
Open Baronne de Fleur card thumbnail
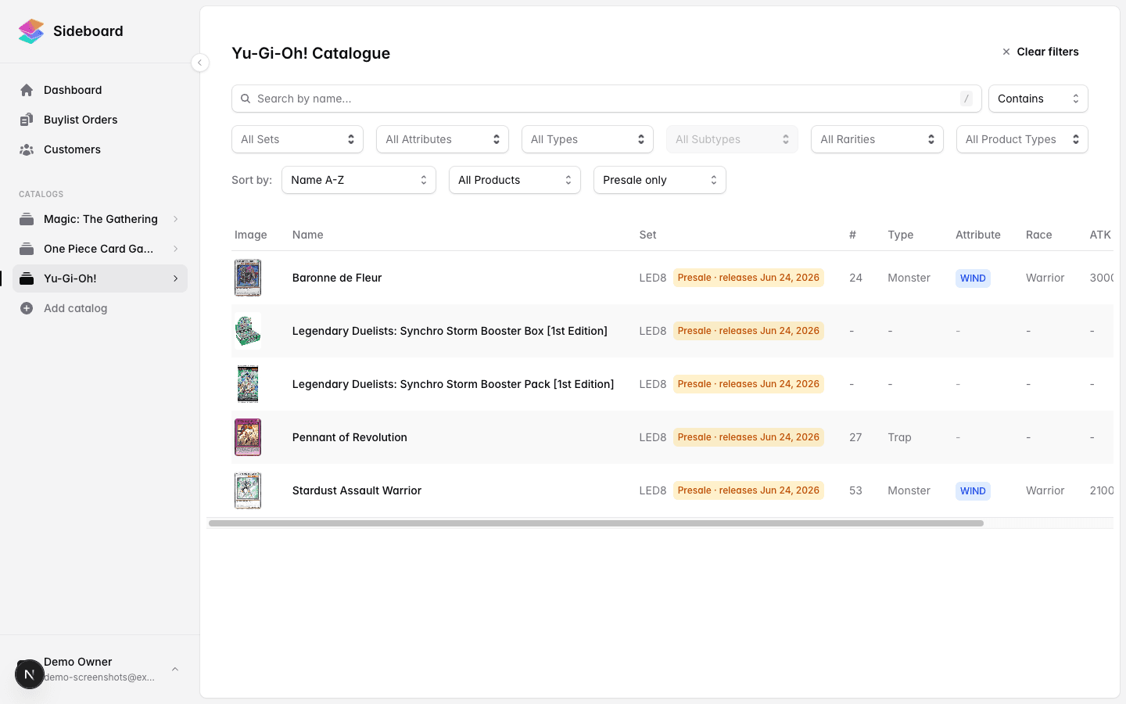(248, 278)
